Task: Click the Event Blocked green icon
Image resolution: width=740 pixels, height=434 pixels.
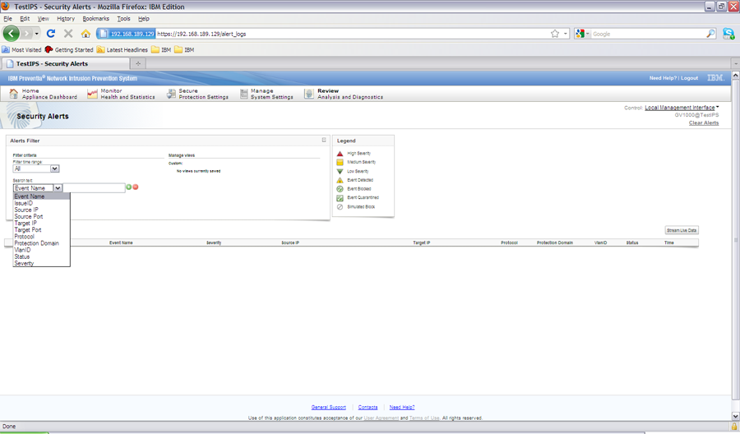Action: coord(340,189)
